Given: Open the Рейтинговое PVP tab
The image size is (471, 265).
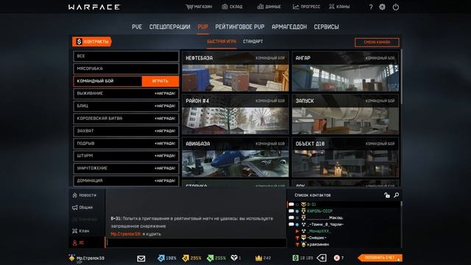Looking at the screenshot, I should [x=240, y=26].
